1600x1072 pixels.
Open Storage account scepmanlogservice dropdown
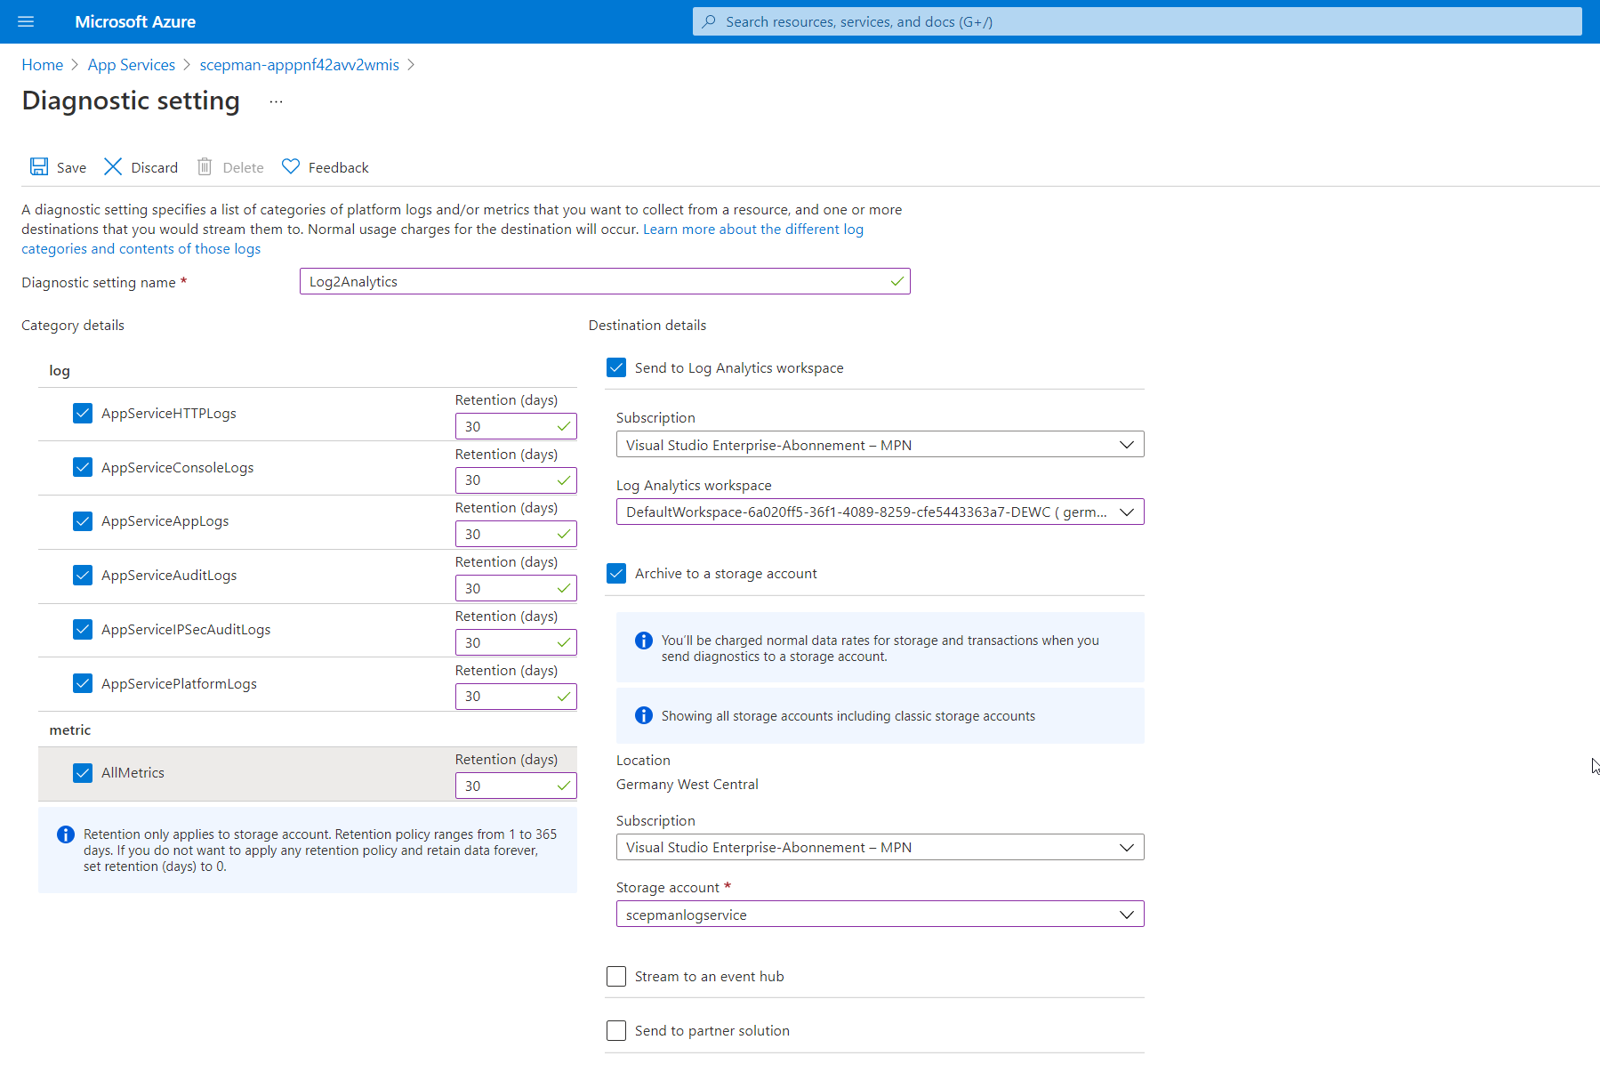pyautogui.click(x=880, y=915)
